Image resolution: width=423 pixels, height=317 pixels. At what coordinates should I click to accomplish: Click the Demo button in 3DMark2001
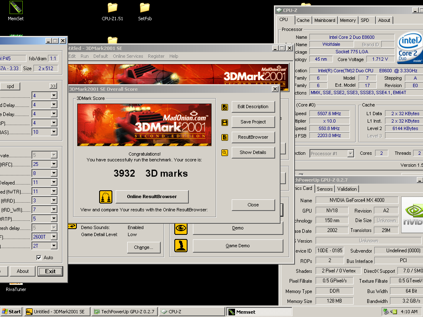(238, 228)
